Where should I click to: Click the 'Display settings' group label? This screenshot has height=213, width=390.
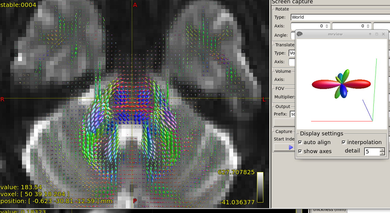coord(321,134)
